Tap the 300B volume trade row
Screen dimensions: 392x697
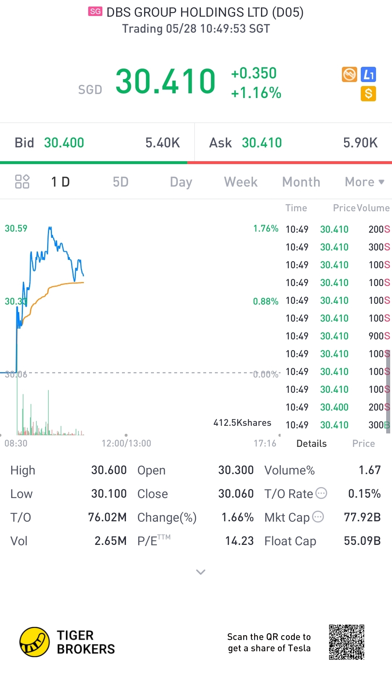pos(338,425)
